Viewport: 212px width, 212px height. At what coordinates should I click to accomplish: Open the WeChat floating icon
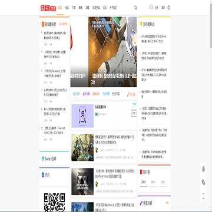click(203, 182)
